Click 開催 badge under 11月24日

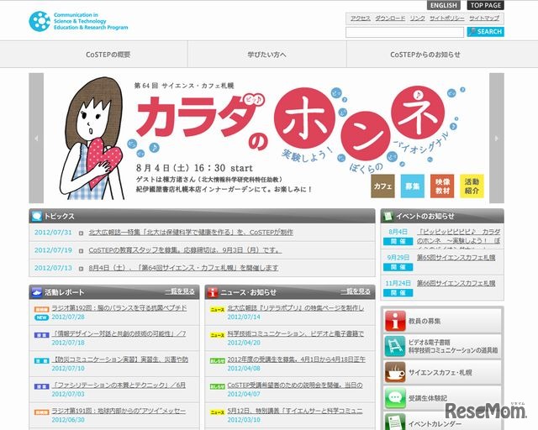398,292
